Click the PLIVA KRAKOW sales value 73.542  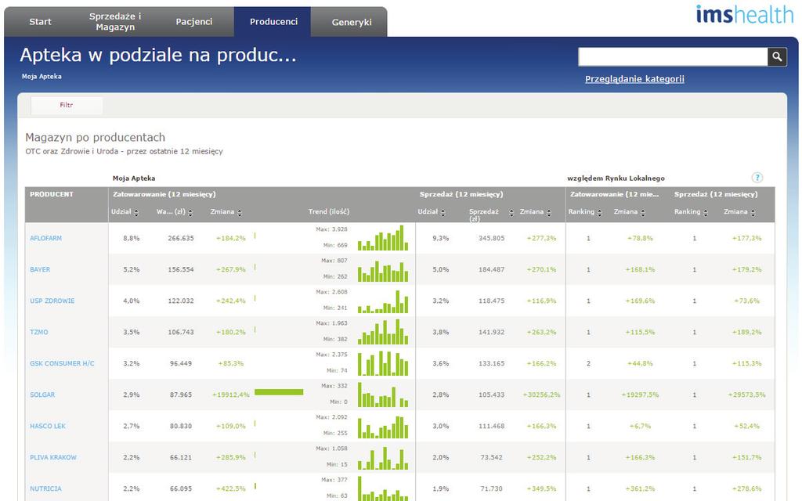(x=491, y=457)
